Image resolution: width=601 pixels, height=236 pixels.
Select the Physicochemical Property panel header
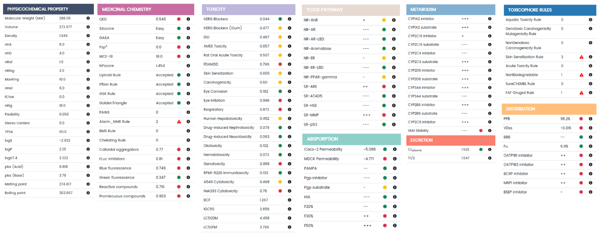pos(48,9)
